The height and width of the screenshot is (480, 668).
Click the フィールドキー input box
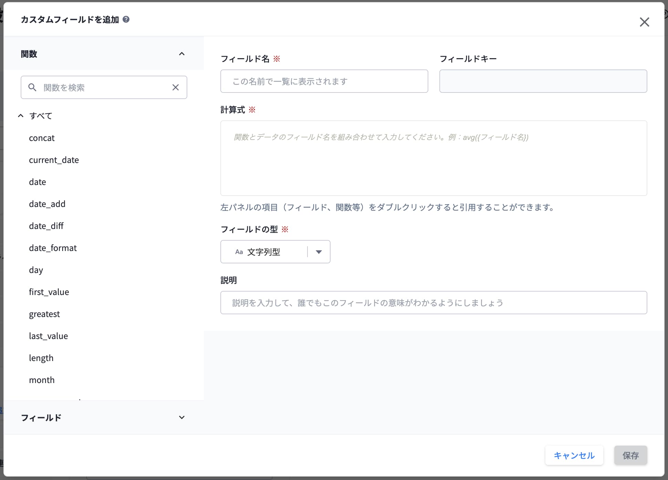[x=543, y=81]
